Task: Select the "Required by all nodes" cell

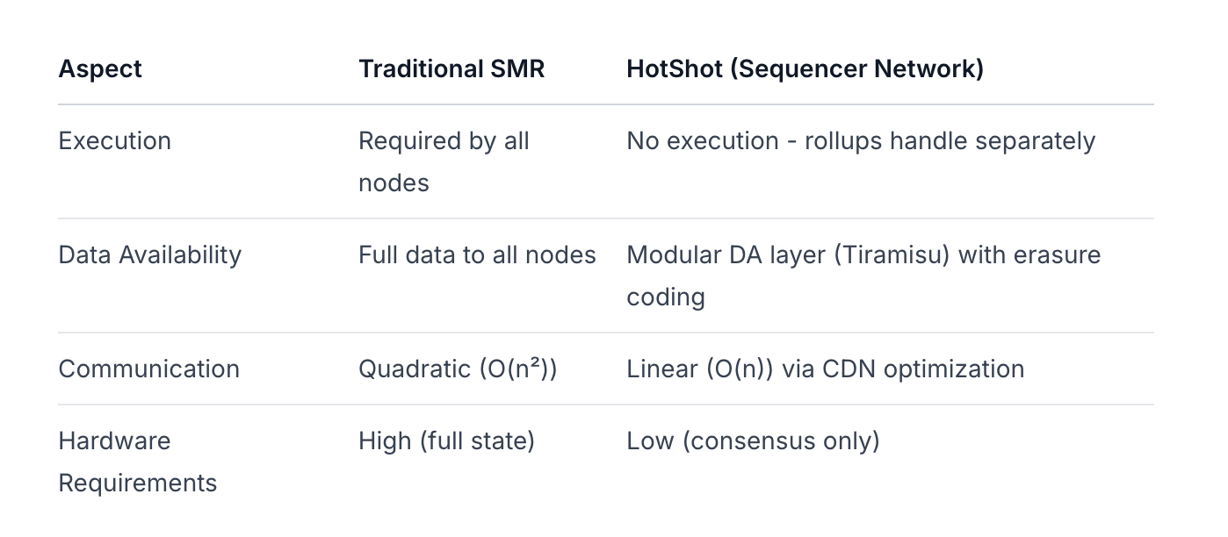Action: (x=444, y=161)
